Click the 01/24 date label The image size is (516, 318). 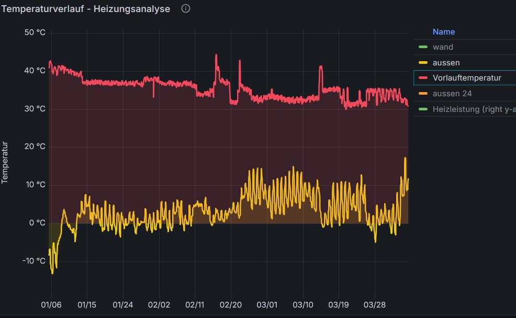(x=123, y=305)
